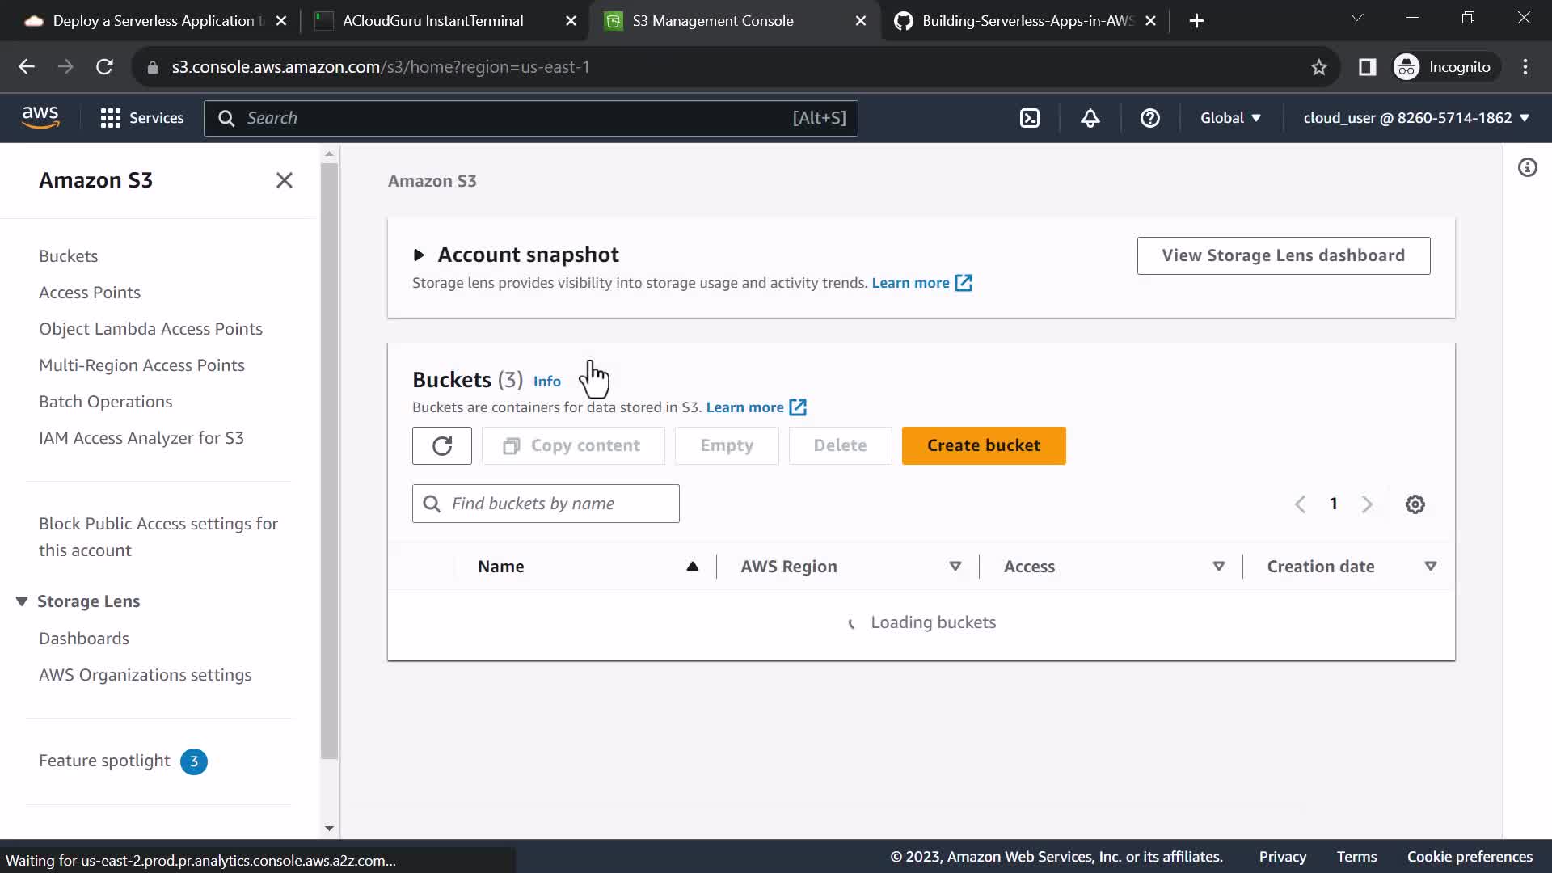Open bucket table preferences gear
Viewport: 1552px width, 873px height.
tap(1415, 504)
